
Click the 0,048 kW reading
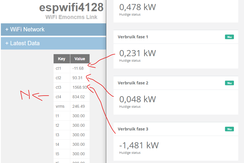point(138,99)
